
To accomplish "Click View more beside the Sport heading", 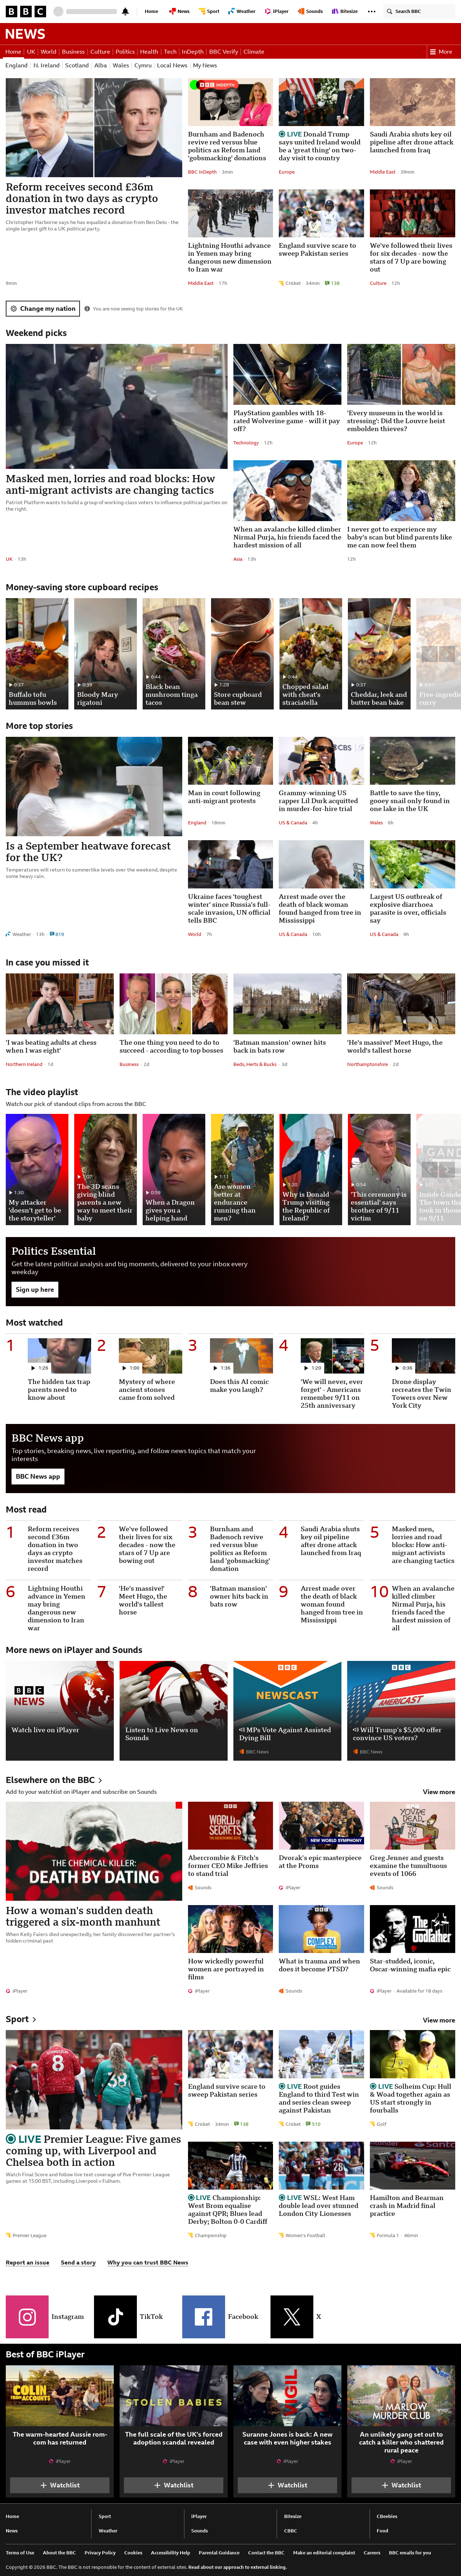I will 439,2020.
